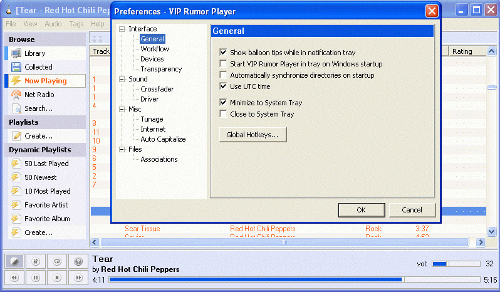Viewport: 500px width, 292px height.
Task: Click the horizontal scrollbar left arrow
Action: pos(95,242)
